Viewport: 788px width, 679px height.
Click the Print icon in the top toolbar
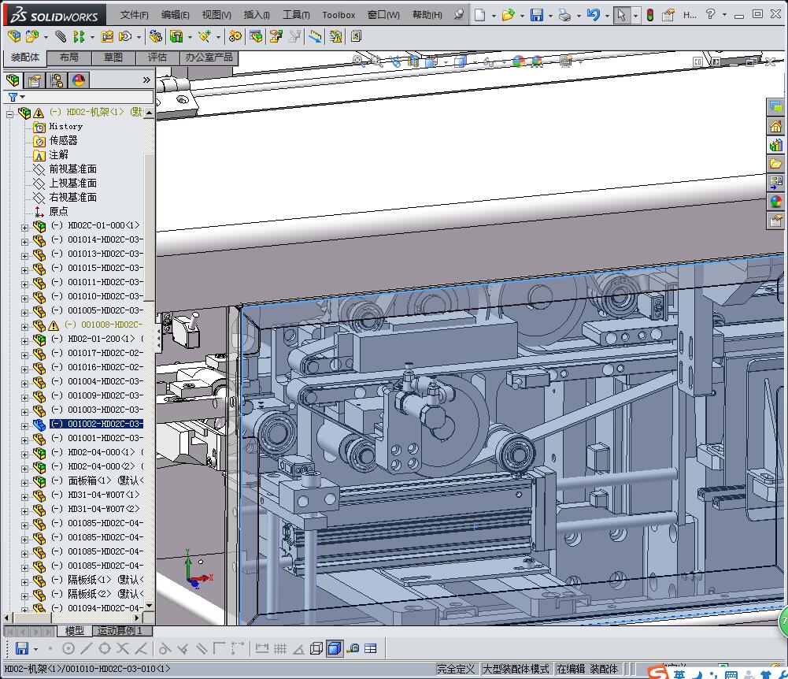564,15
